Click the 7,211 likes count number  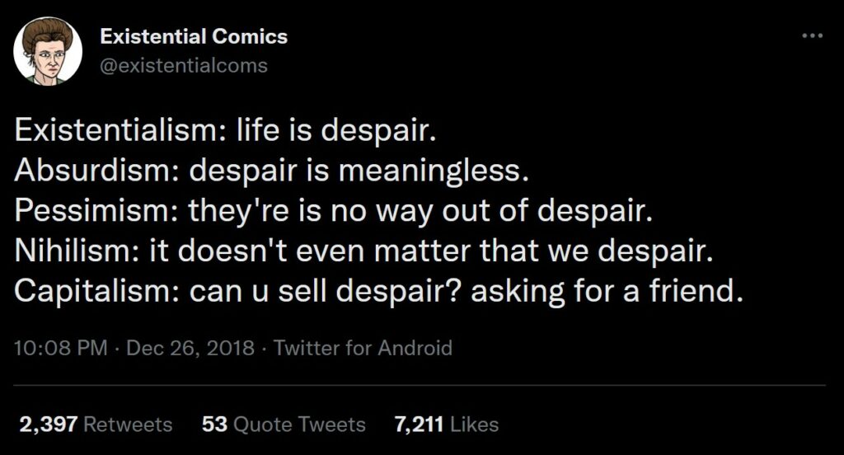click(x=419, y=425)
